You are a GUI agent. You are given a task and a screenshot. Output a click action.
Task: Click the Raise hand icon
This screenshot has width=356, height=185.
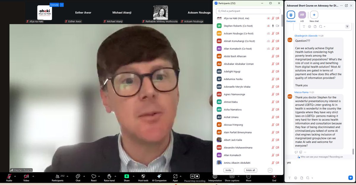109,176
